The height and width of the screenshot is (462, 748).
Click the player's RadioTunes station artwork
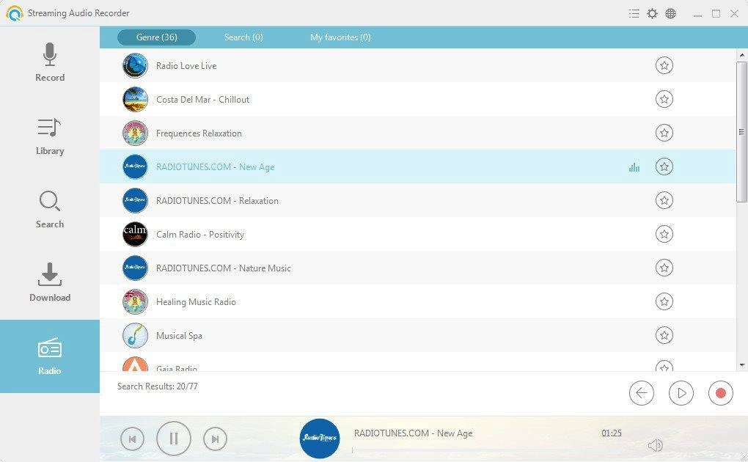click(320, 438)
